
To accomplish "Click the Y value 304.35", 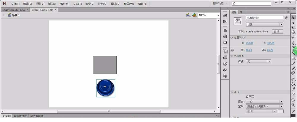I will pyautogui.click(x=271, y=43).
